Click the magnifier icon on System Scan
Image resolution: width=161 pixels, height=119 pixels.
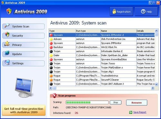pyautogui.click(x=7, y=25)
